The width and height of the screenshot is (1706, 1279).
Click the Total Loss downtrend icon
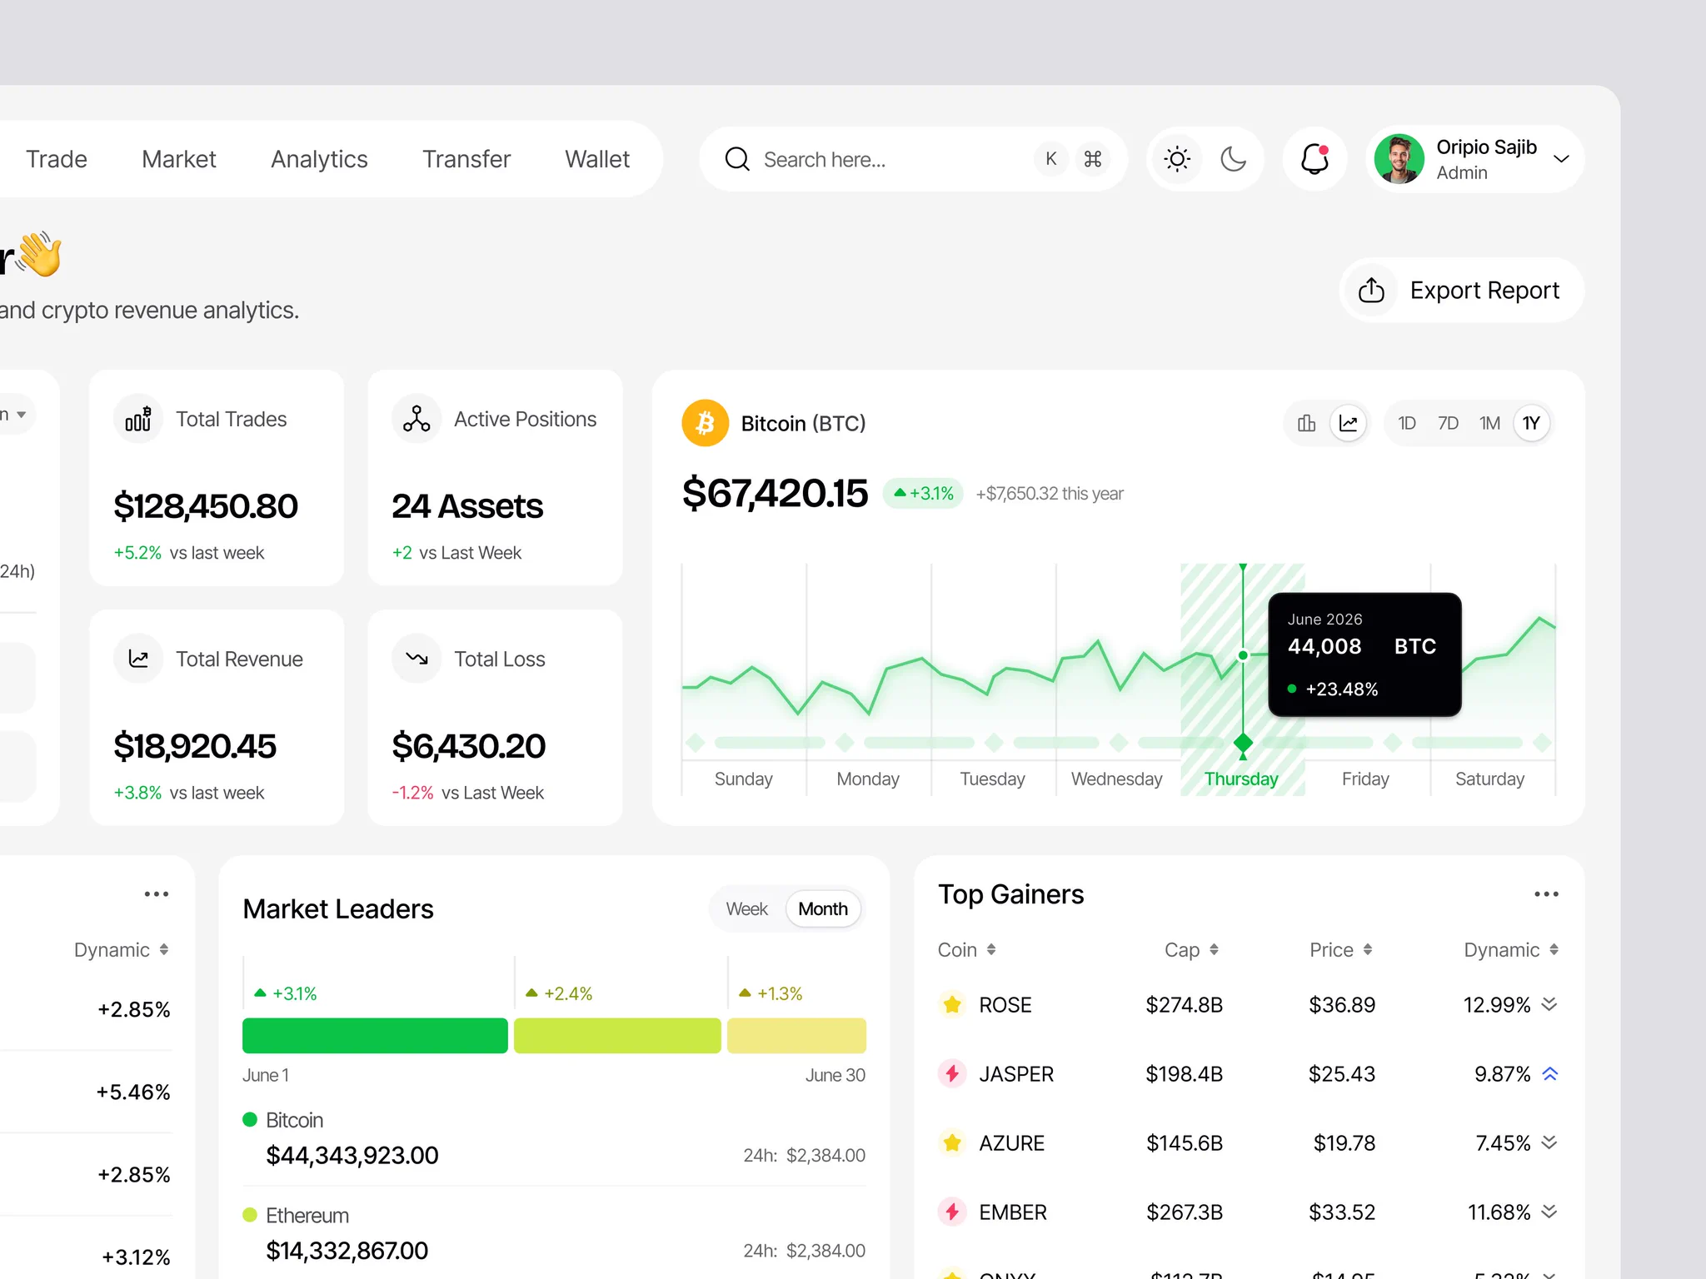417,659
